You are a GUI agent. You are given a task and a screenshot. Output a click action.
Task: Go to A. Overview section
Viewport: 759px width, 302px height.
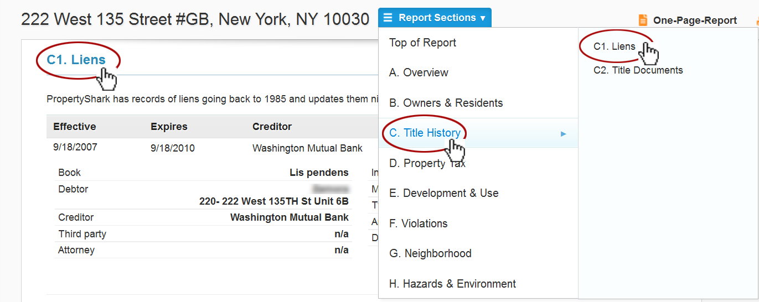(419, 72)
